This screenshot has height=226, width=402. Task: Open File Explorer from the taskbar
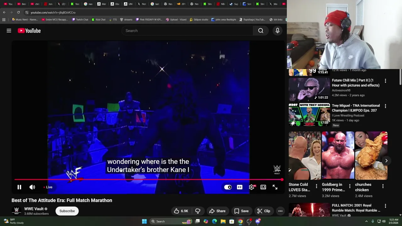(223, 221)
